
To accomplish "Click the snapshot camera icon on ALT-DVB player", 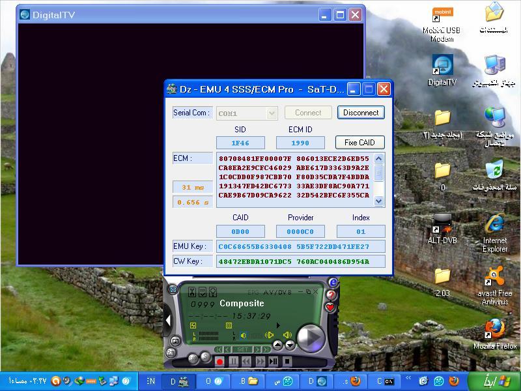I will (173, 289).
